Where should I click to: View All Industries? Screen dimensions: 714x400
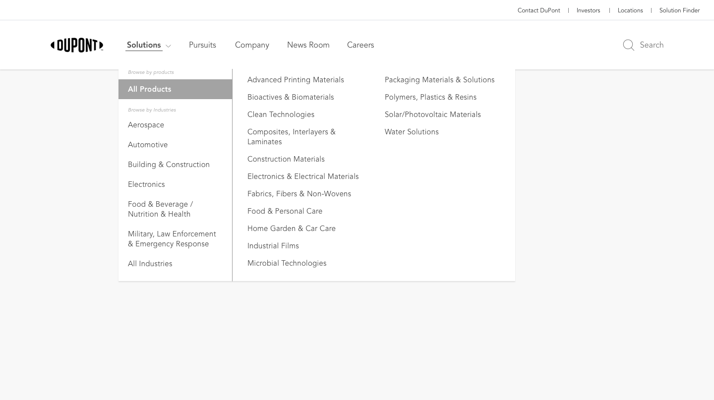[x=150, y=264]
